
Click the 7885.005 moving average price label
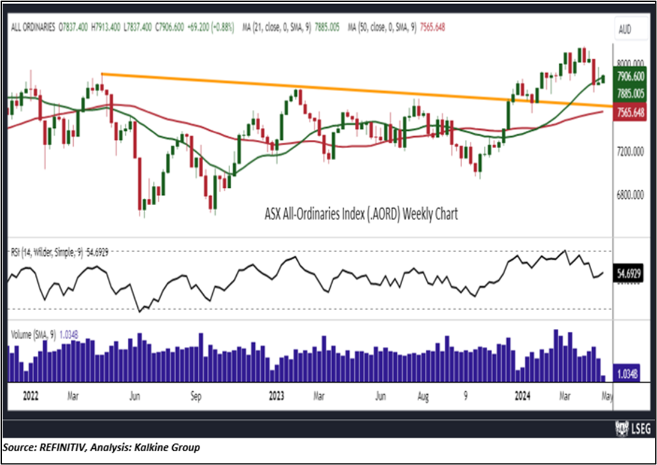click(x=631, y=95)
